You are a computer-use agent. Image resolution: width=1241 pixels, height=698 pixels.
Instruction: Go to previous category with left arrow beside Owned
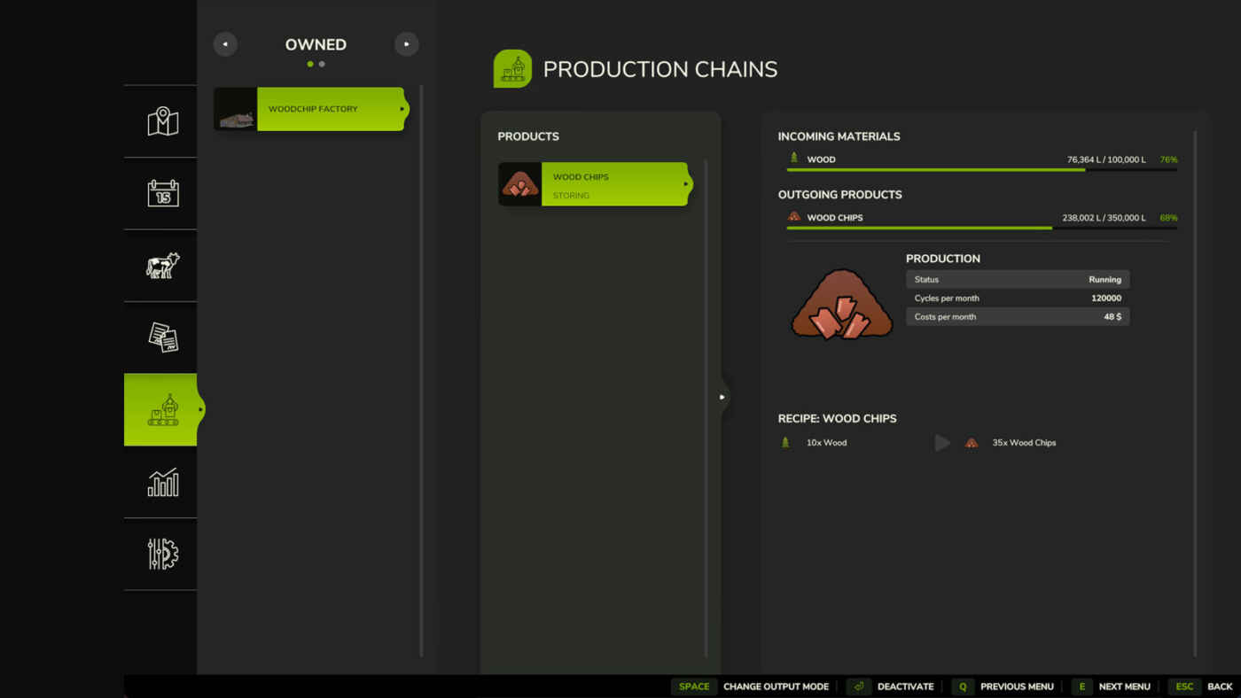pos(225,44)
